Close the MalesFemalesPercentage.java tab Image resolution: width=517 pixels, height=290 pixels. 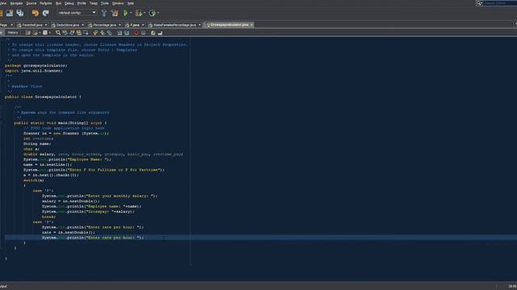pos(200,25)
